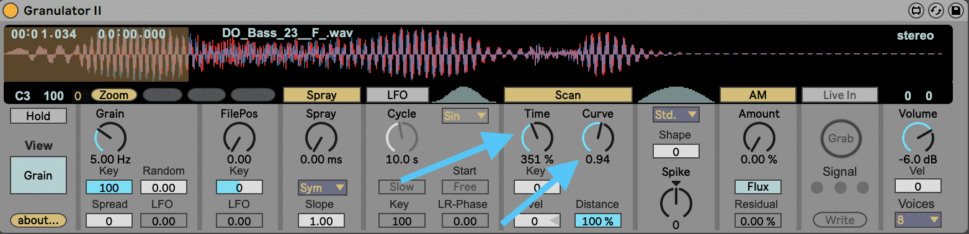Open the Sin LFO waveform dropdown
The image size is (969, 234).
[x=465, y=116]
